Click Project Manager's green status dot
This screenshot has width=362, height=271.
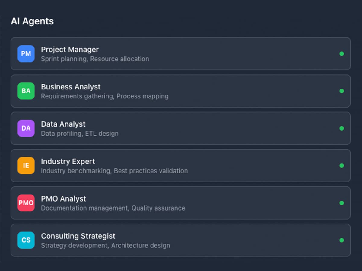[341, 54]
